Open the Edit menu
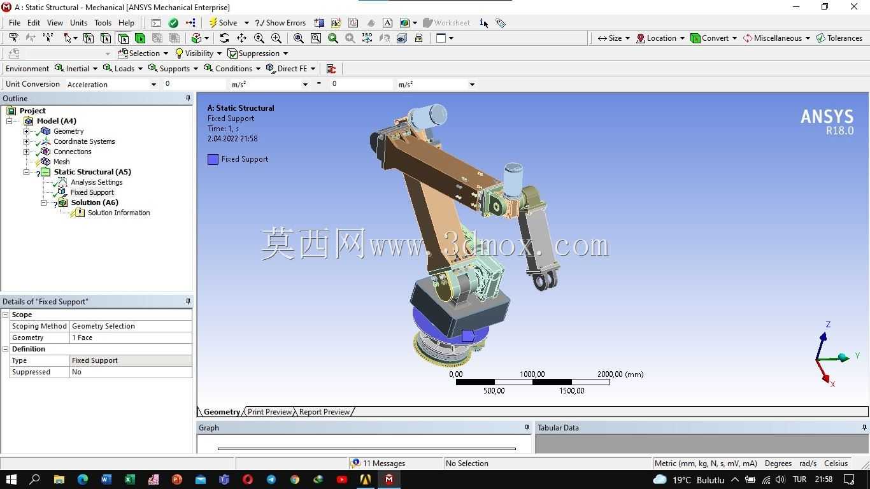 click(34, 23)
